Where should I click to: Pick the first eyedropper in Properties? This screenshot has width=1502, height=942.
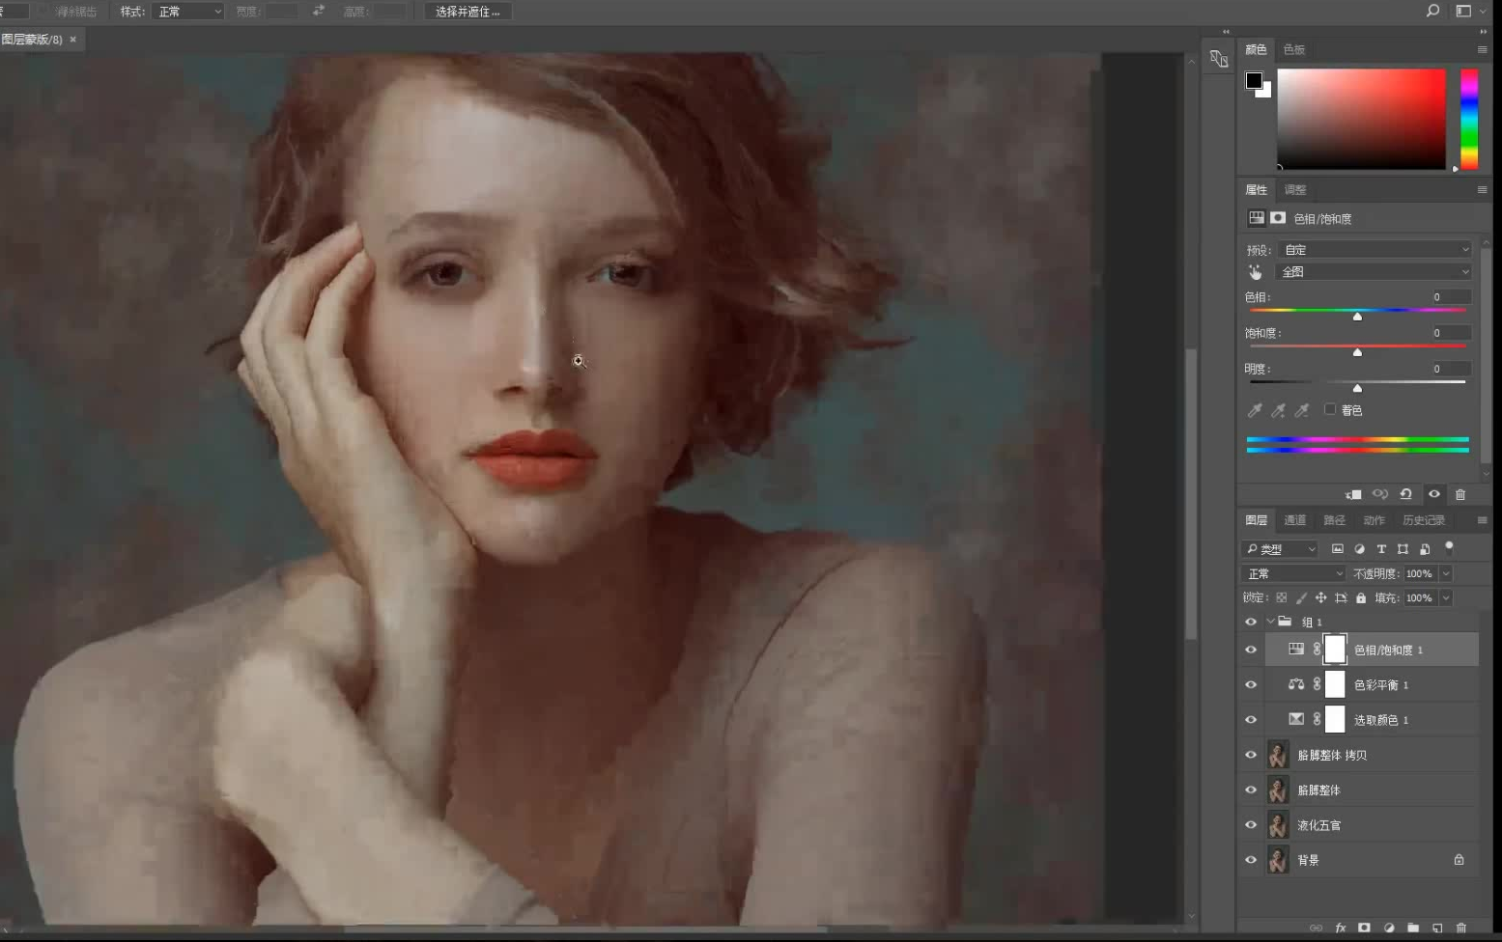click(x=1255, y=410)
